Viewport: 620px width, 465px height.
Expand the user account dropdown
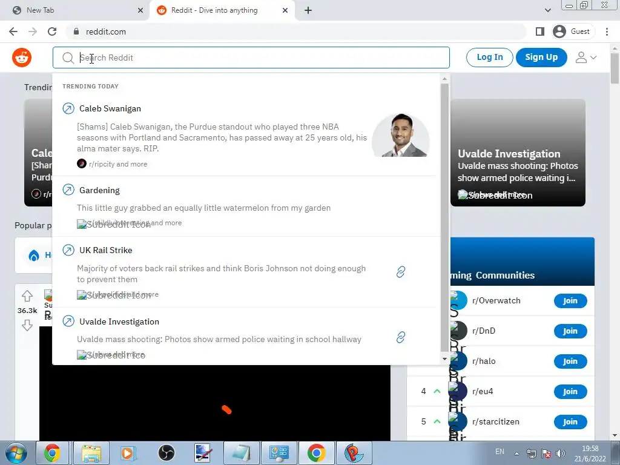click(x=585, y=58)
